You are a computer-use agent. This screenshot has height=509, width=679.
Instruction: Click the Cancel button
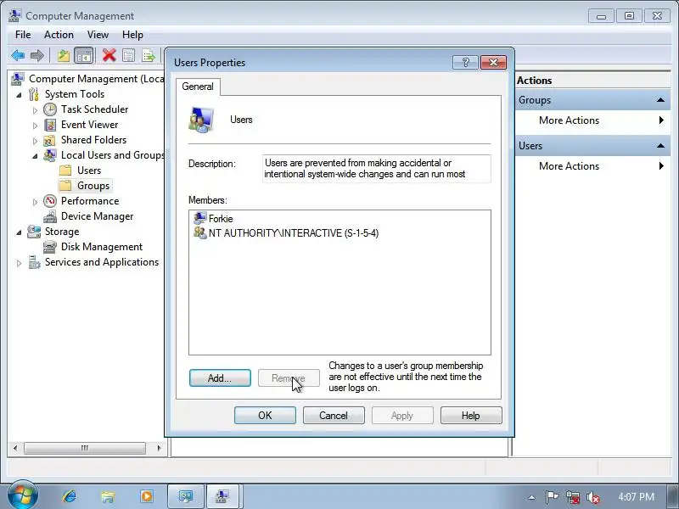tap(334, 416)
